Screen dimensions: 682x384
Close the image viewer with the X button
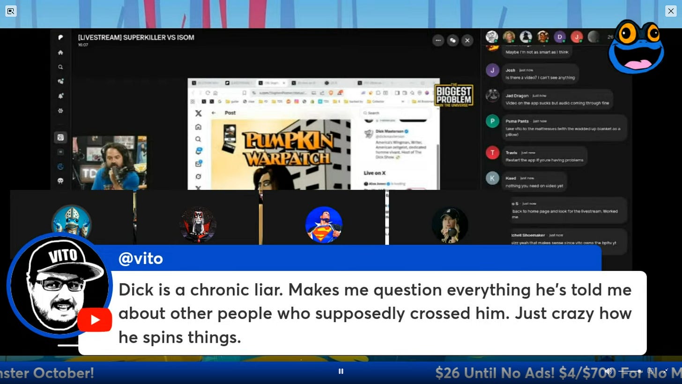tap(671, 11)
